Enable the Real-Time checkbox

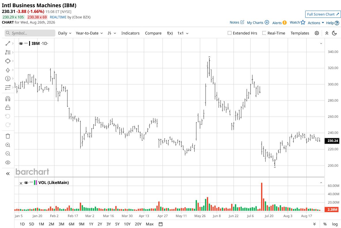264,33
